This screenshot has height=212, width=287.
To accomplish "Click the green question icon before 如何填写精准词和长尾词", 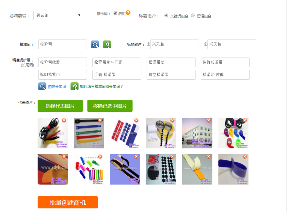I will (74, 86).
